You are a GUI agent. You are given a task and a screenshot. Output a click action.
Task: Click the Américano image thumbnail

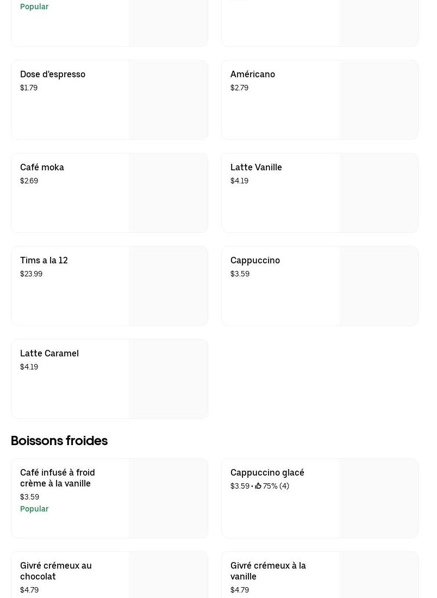coord(379,100)
